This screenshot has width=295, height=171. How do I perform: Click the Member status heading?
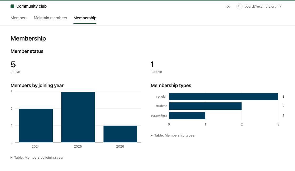(x=27, y=51)
